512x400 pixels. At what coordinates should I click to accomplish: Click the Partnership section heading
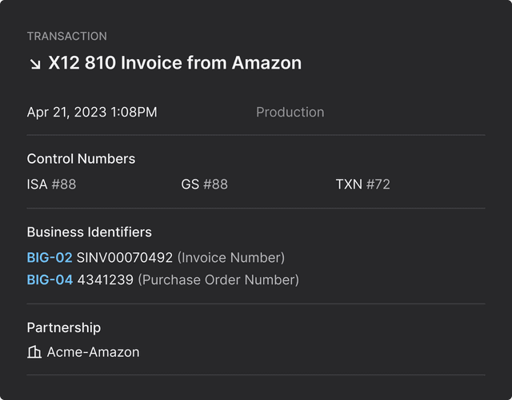[x=64, y=327]
